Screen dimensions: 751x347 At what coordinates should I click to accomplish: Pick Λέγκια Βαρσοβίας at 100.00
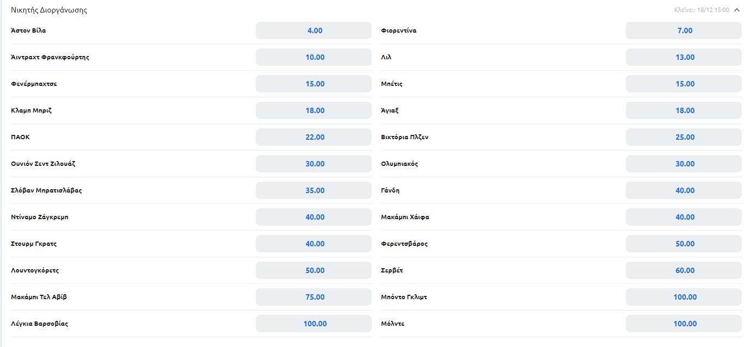(x=314, y=324)
